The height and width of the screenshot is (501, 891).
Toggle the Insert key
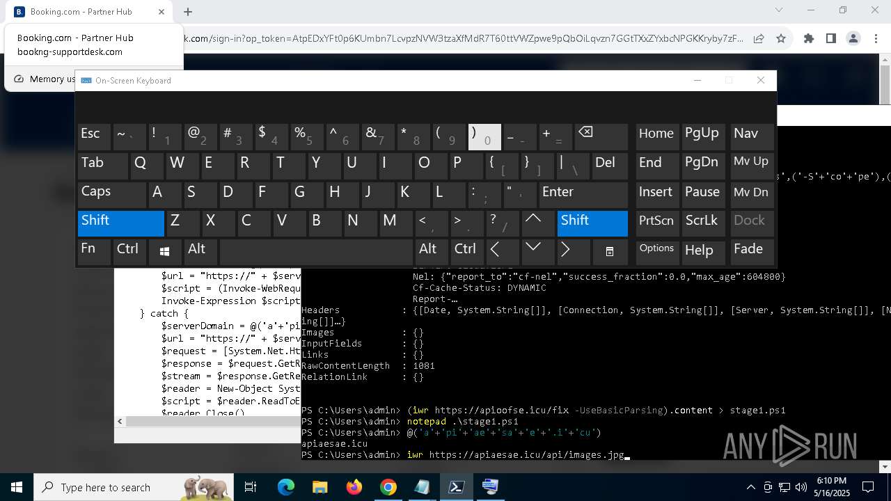(657, 194)
